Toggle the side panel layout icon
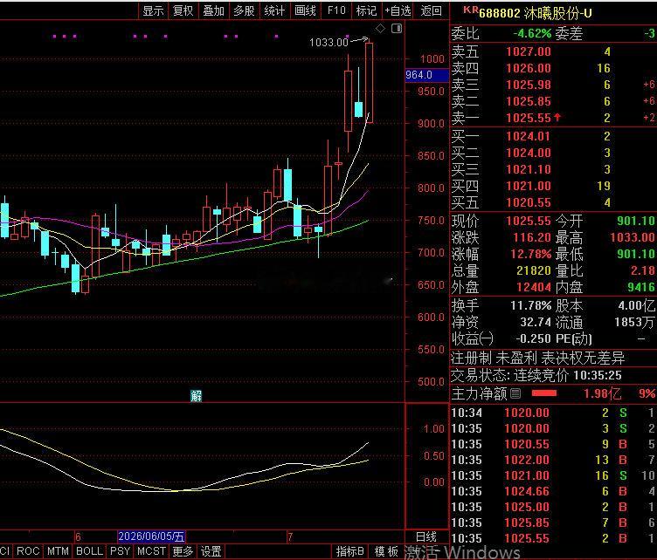 (x=397, y=29)
